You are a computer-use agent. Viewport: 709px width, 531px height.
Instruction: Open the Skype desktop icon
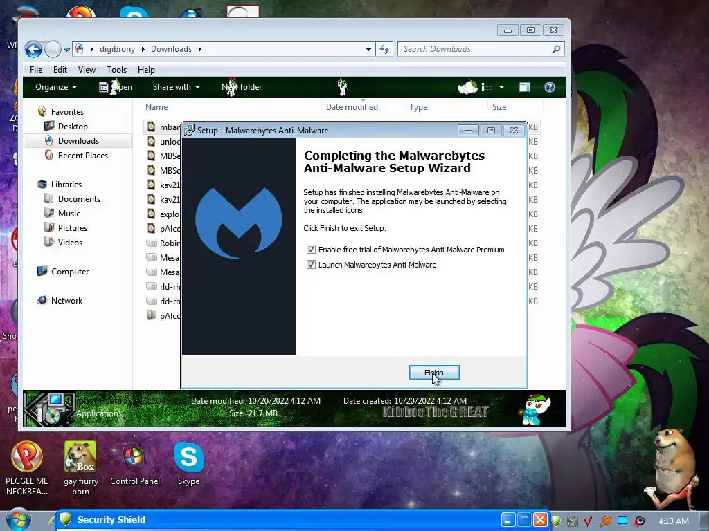point(188,463)
